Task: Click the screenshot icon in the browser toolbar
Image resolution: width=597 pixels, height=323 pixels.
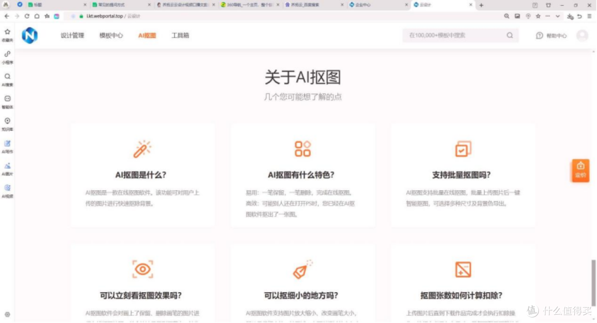Action: (517, 17)
